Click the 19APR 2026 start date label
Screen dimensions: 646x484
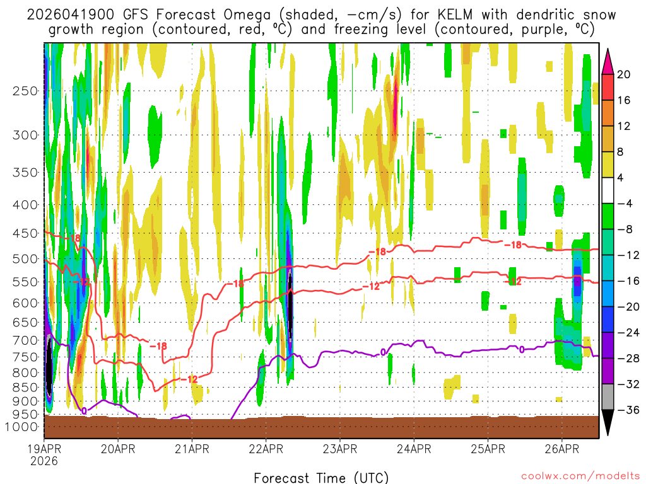click(x=44, y=455)
